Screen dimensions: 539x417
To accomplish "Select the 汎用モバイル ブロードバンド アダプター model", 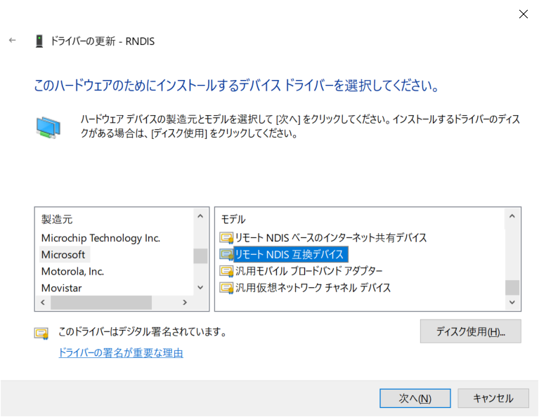I will [x=309, y=271].
